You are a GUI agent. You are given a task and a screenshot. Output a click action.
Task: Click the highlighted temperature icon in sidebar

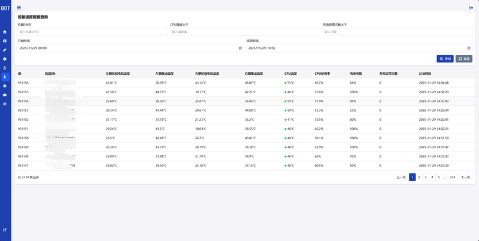tap(5, 77)
